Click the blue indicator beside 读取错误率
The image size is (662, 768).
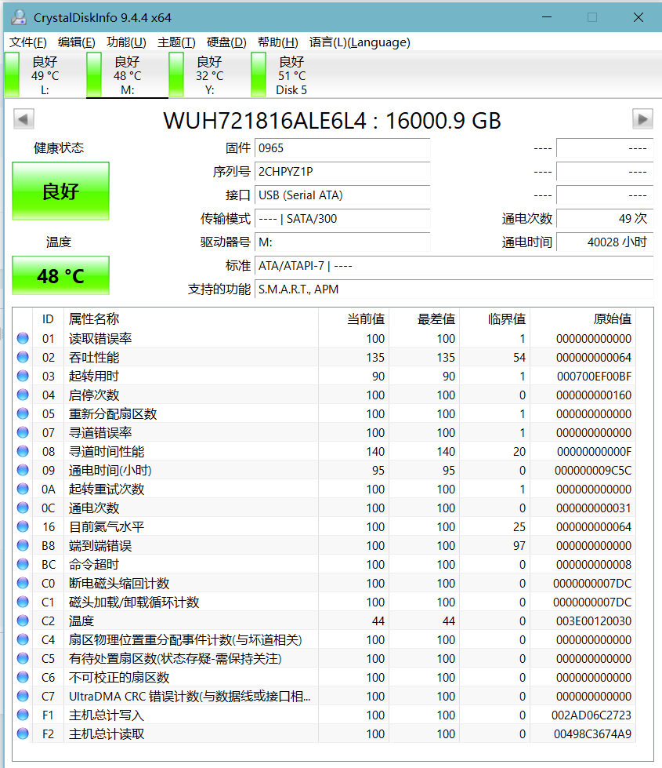pyautogui.click(x=23, y=338)
